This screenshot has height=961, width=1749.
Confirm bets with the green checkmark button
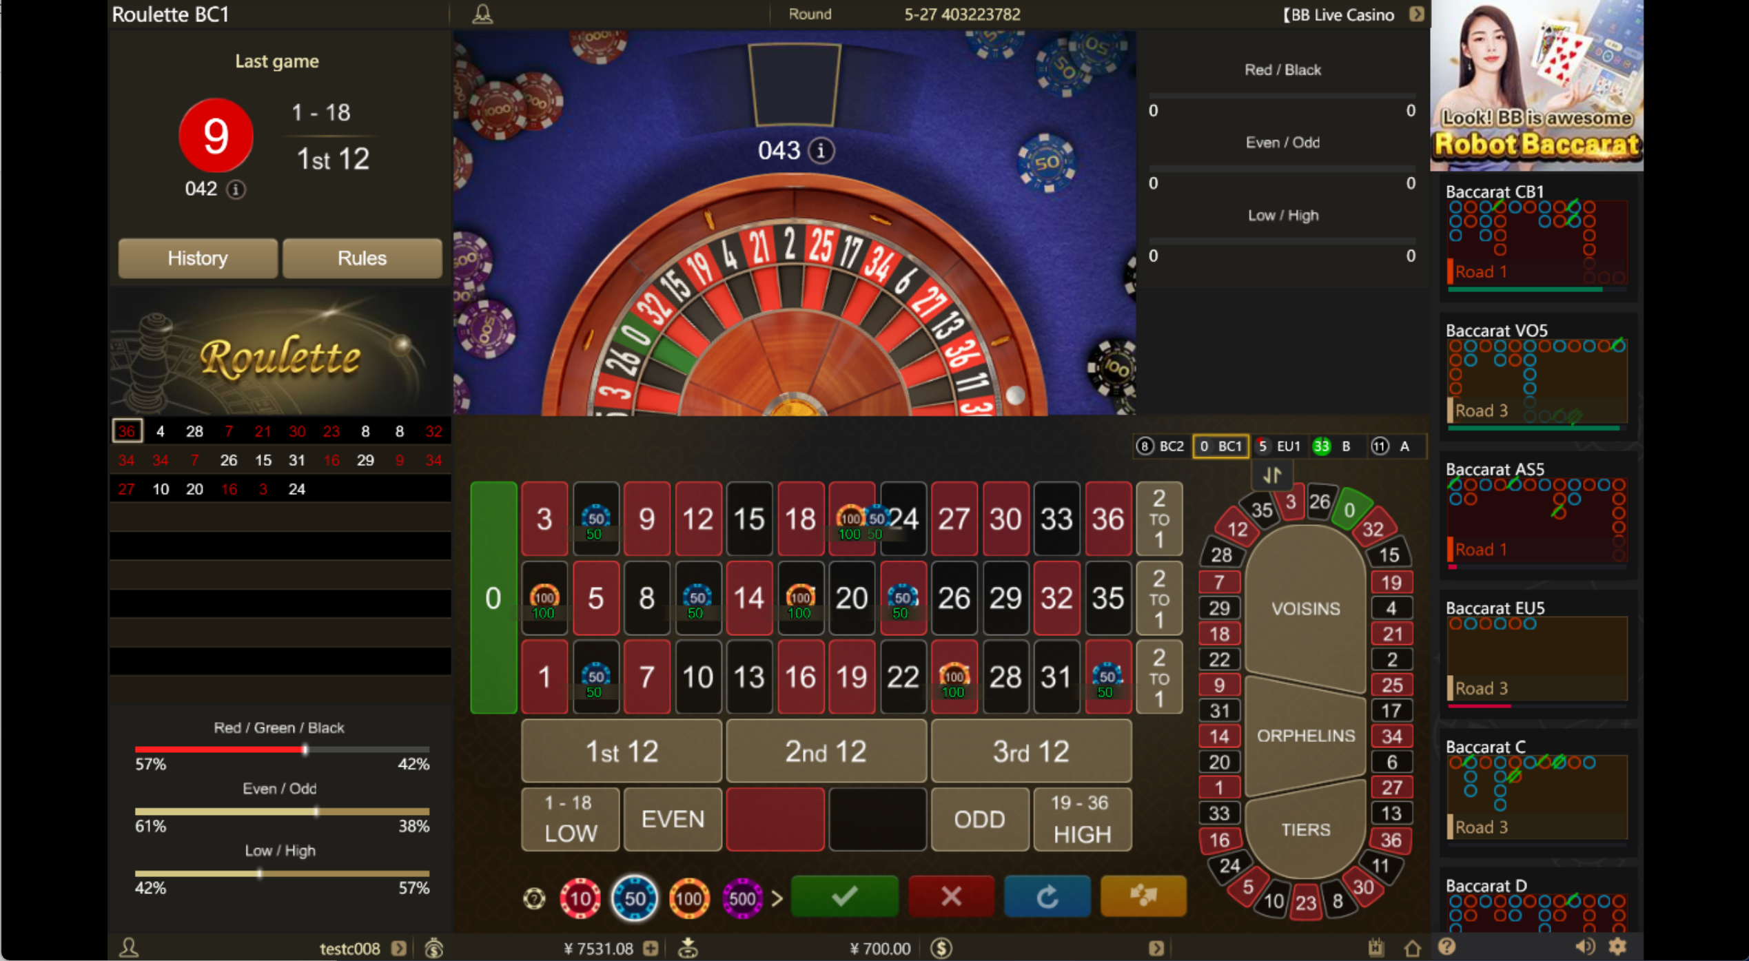[844, 896]
